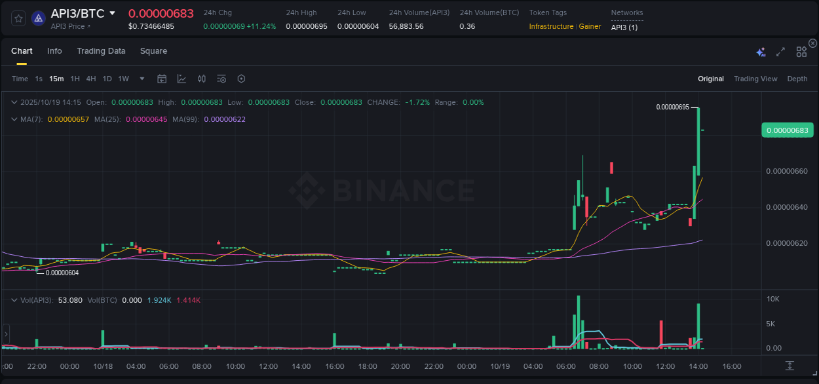The height and width of the screenshot is (384, 819).
Task: Open the extra time interval dropdown arrow
Action: click(142, 79)
